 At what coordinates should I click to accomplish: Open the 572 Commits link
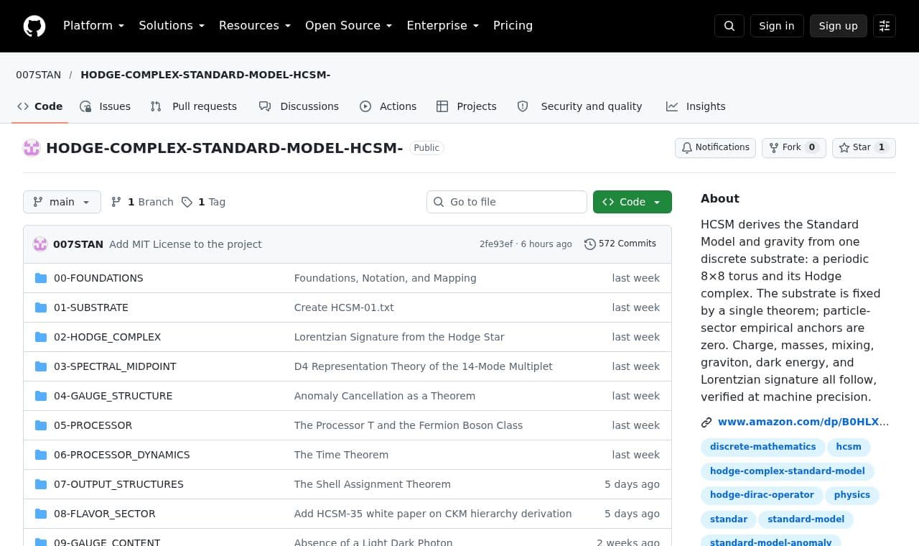(x=620, y=244)
